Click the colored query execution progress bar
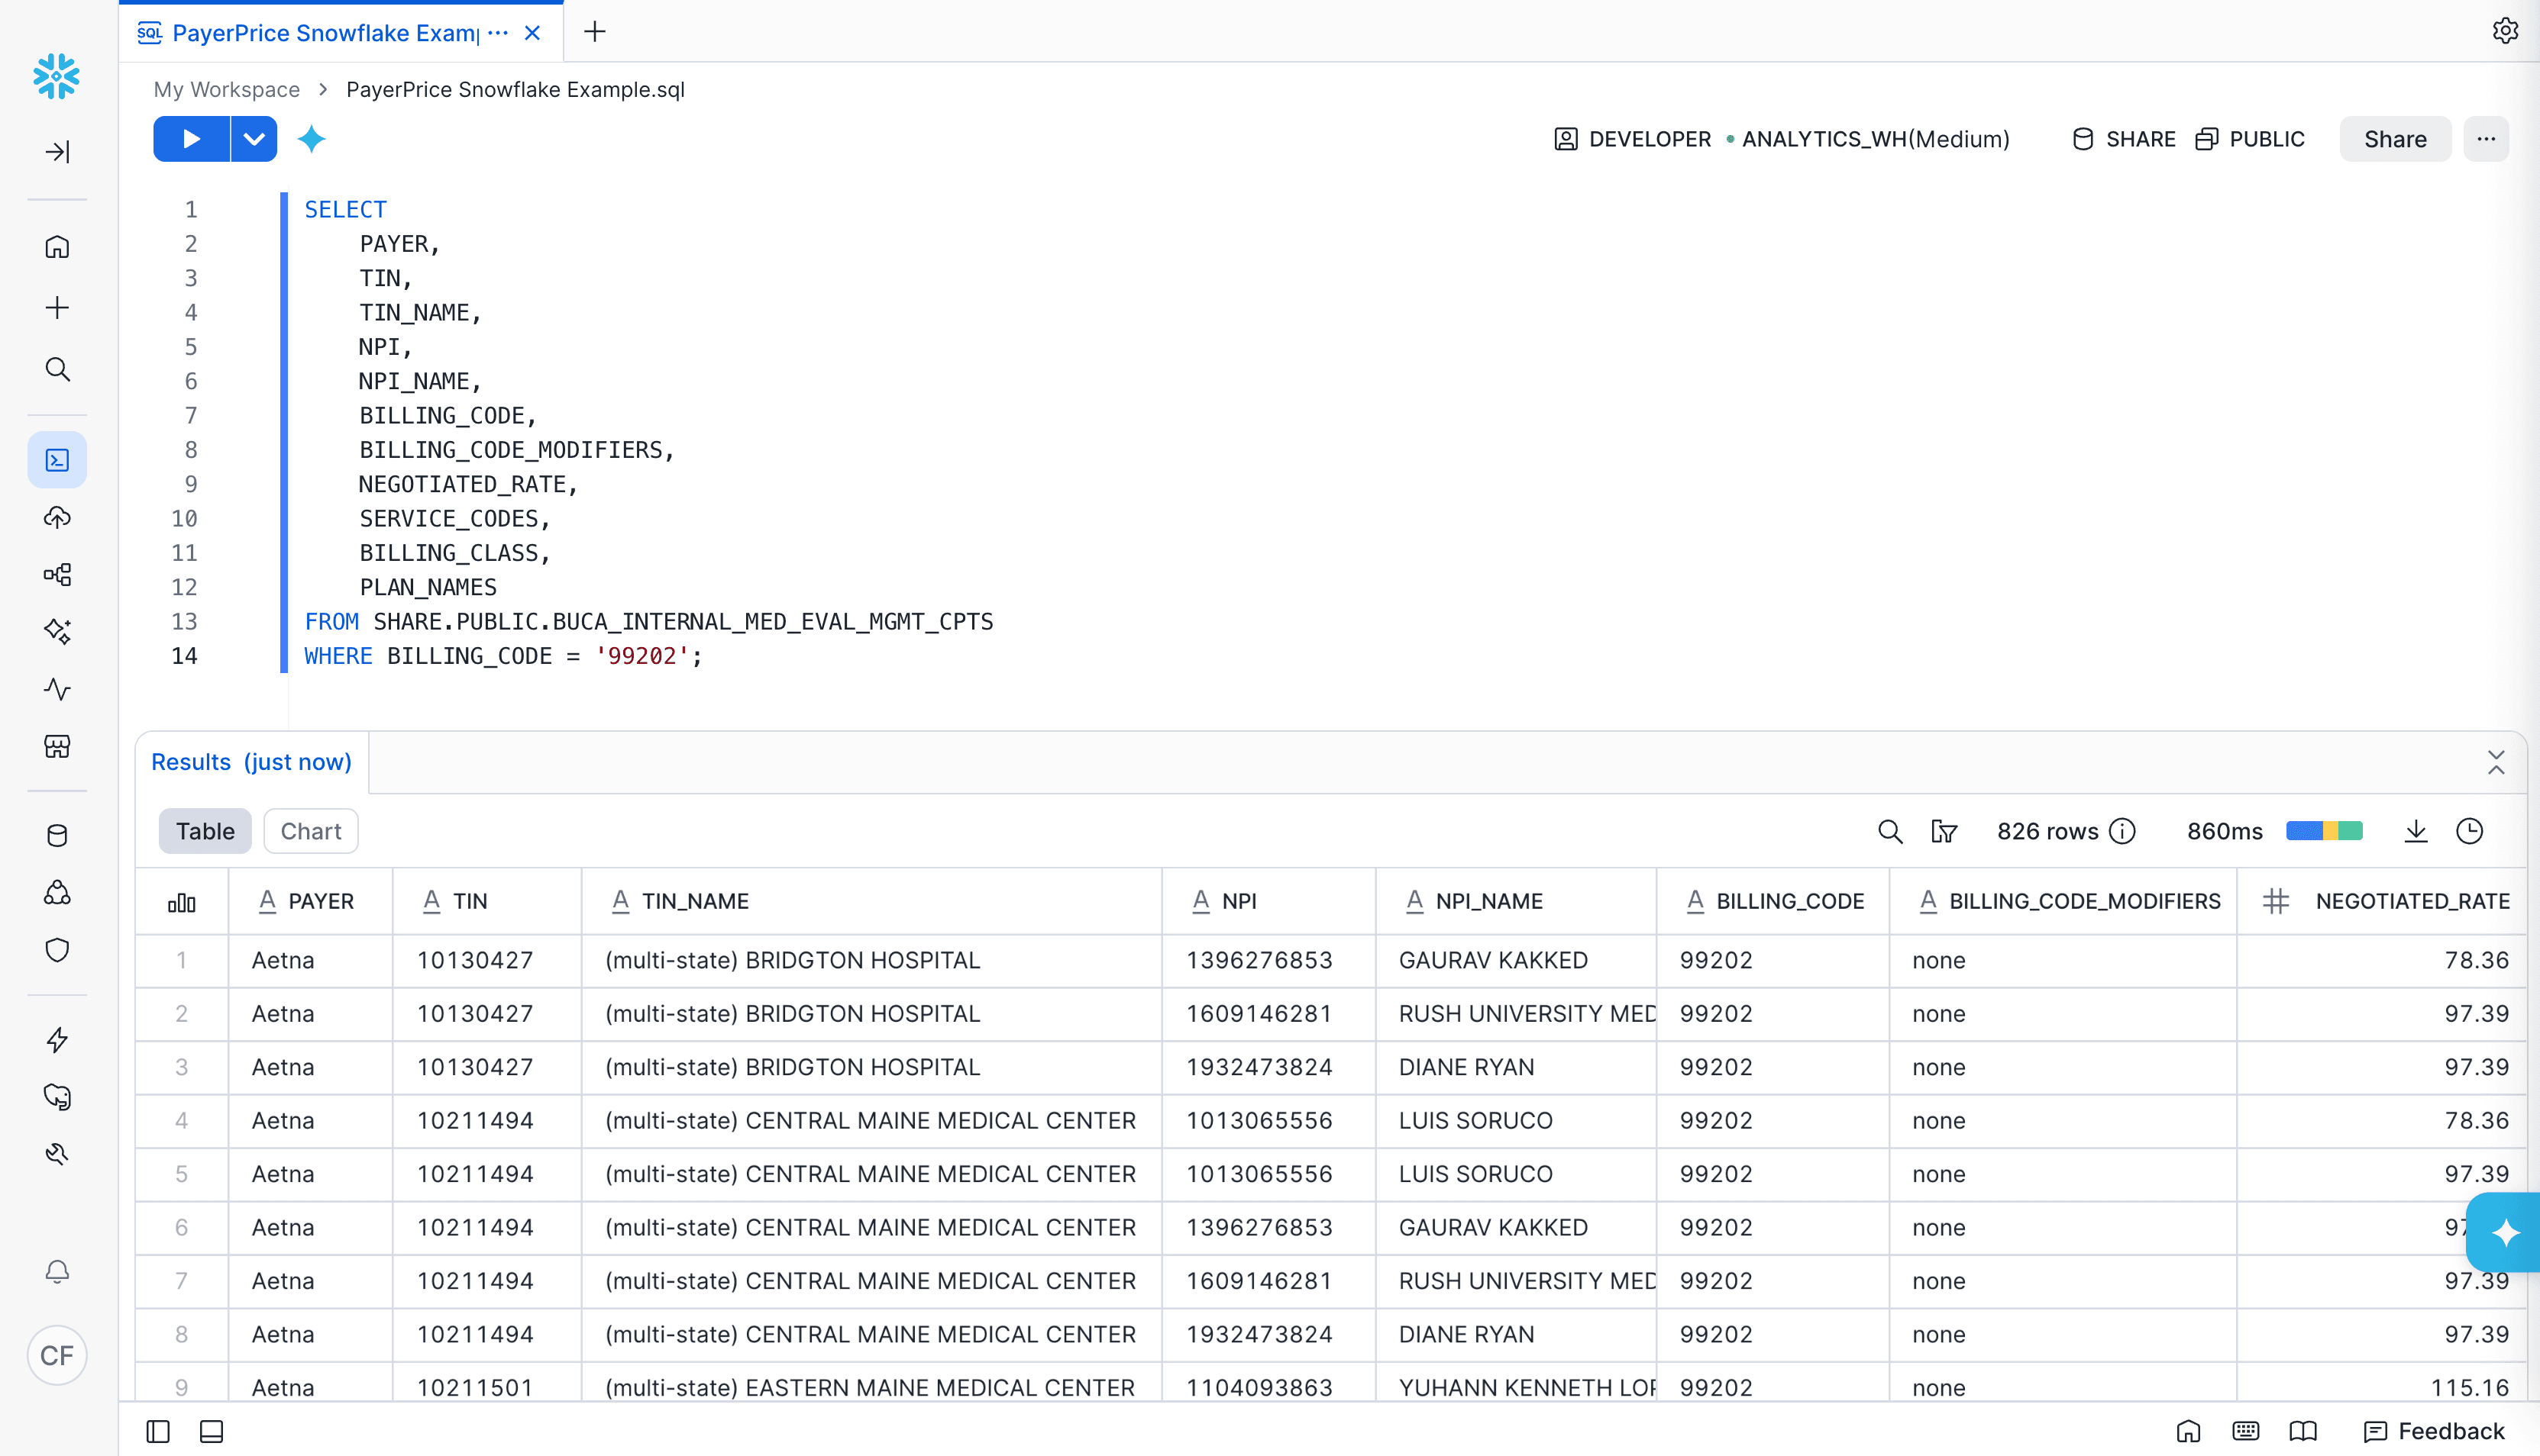Image resolution: width=2540 pixels, height=1456 pixels. [2324, 831]
